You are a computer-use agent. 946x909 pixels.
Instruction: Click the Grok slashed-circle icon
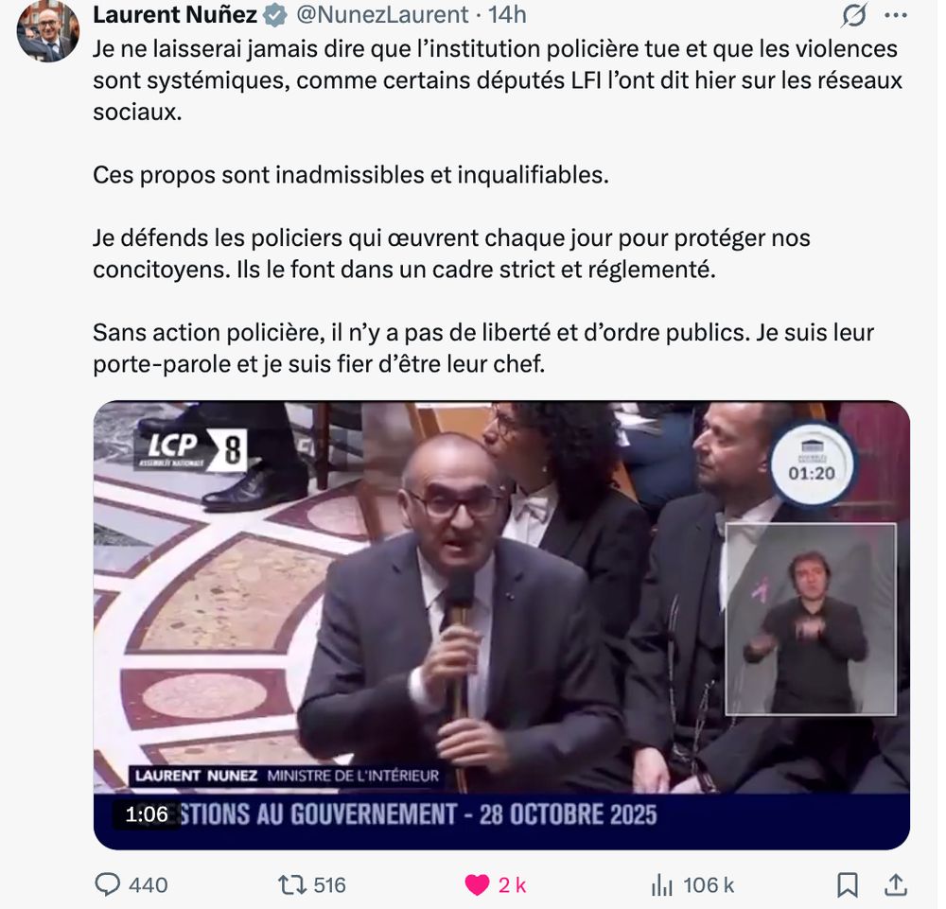point(854,16)
